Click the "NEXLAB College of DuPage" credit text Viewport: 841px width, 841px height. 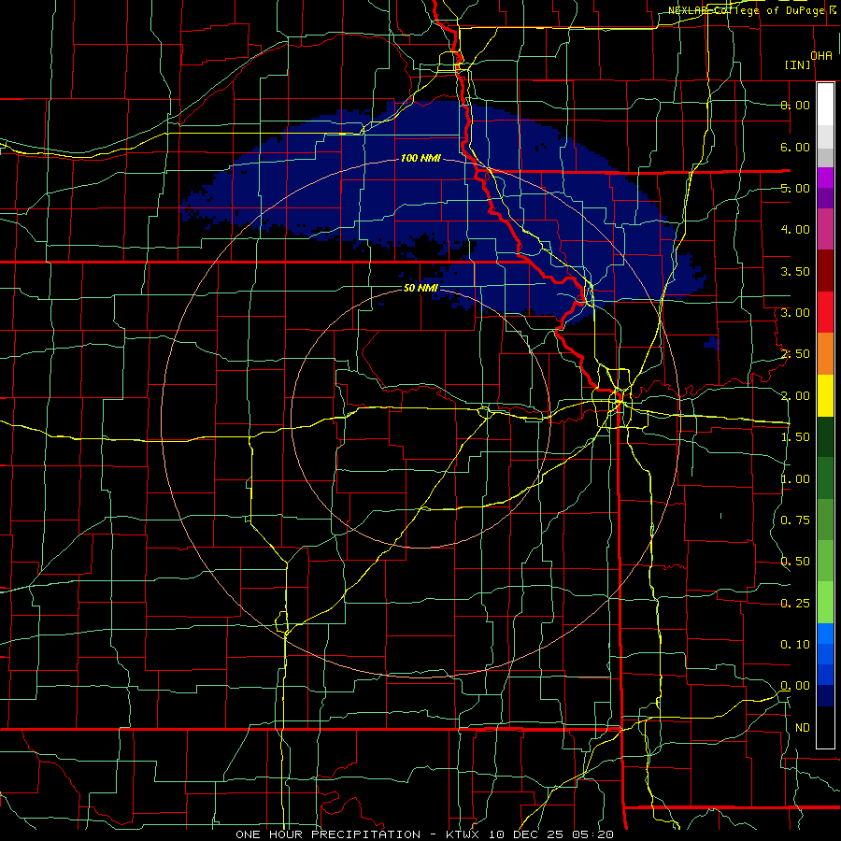pyautogui.click(x=746, y=10)
